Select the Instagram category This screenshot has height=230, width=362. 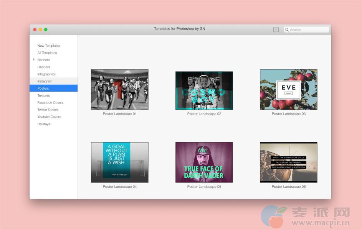pos(45,81)
